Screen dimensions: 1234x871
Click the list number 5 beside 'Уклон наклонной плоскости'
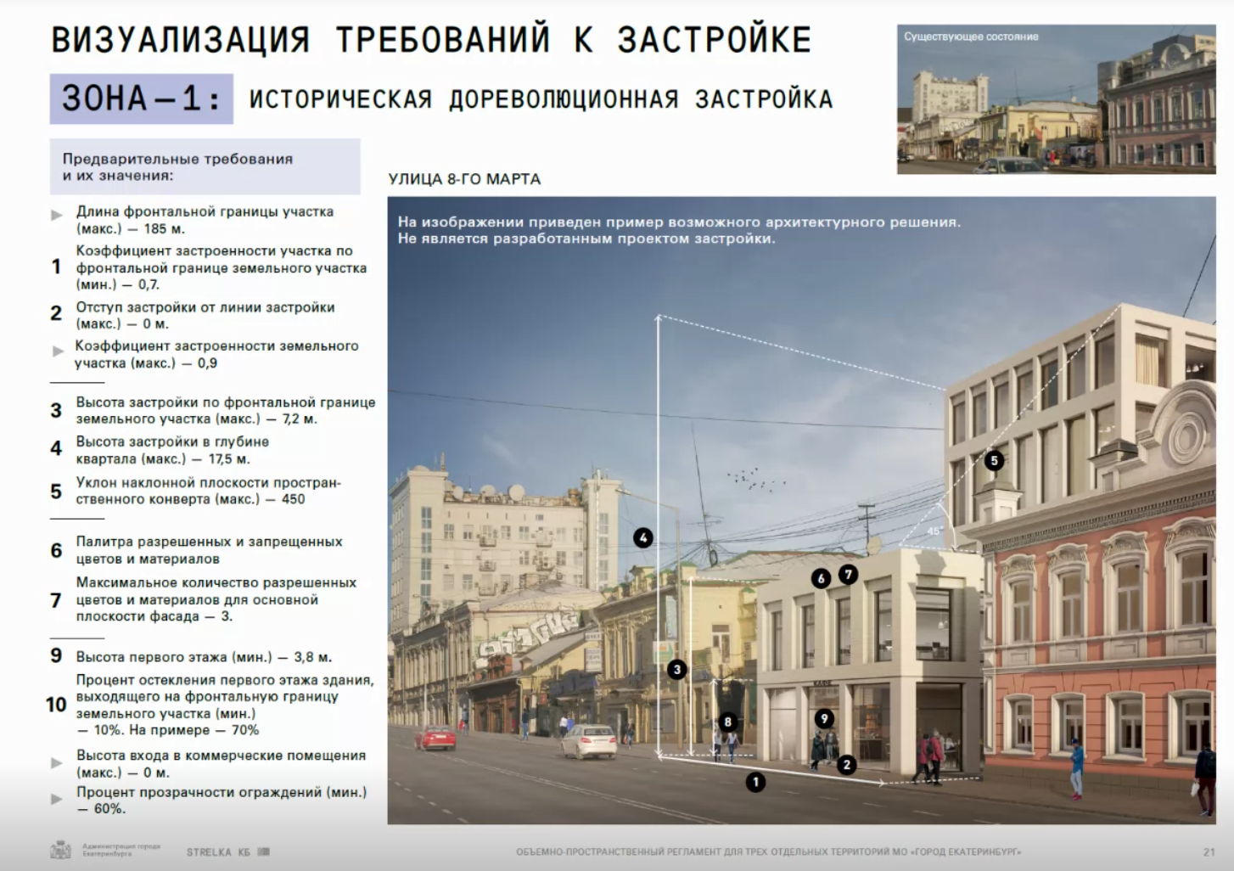(56, 491)
